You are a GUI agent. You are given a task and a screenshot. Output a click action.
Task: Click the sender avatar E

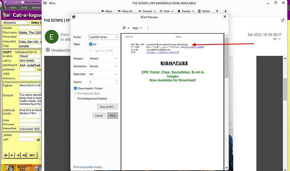point(52,37)
